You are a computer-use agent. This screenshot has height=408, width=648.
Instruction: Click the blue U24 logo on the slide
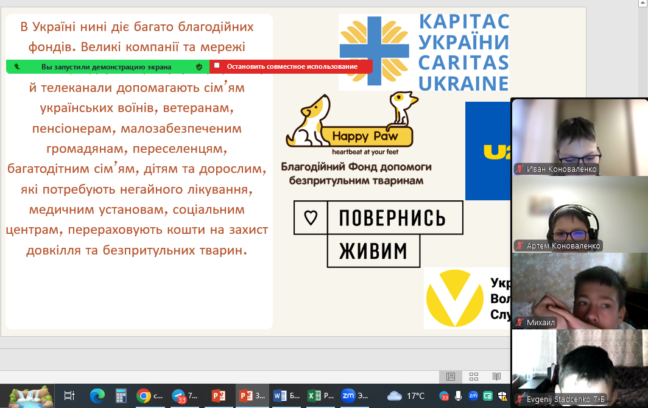pos(488,151)
